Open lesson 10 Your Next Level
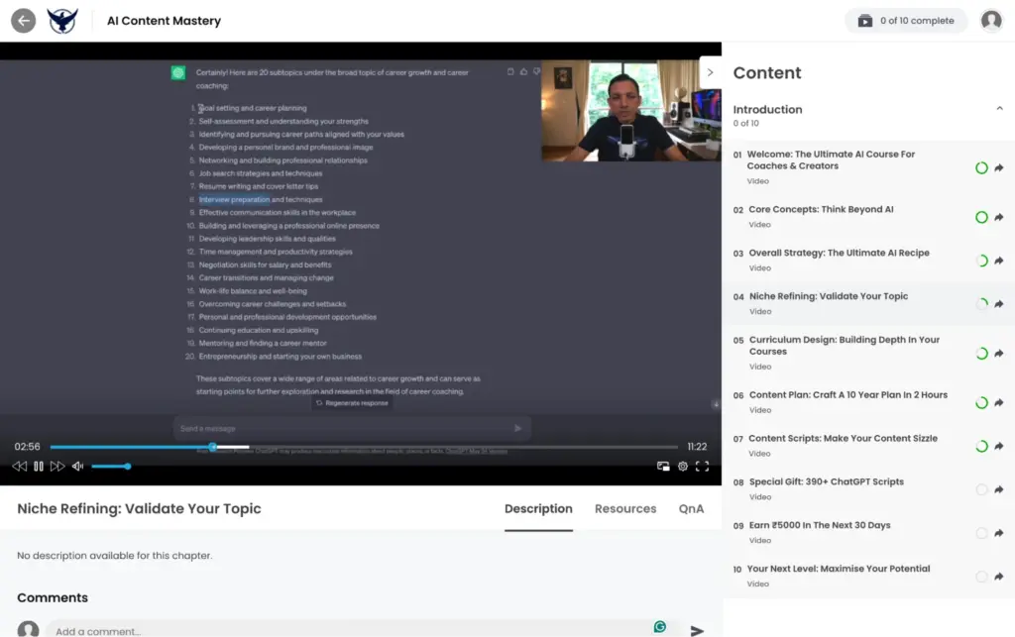Viewport: 1015px width, 637px height. (868, 576)
